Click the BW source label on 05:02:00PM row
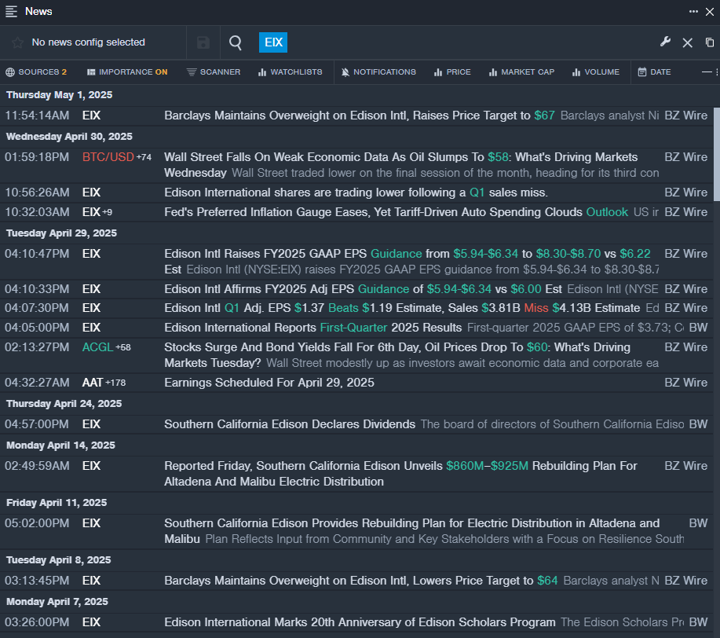Viewport: 720px width, 638px height. point(699,523)
